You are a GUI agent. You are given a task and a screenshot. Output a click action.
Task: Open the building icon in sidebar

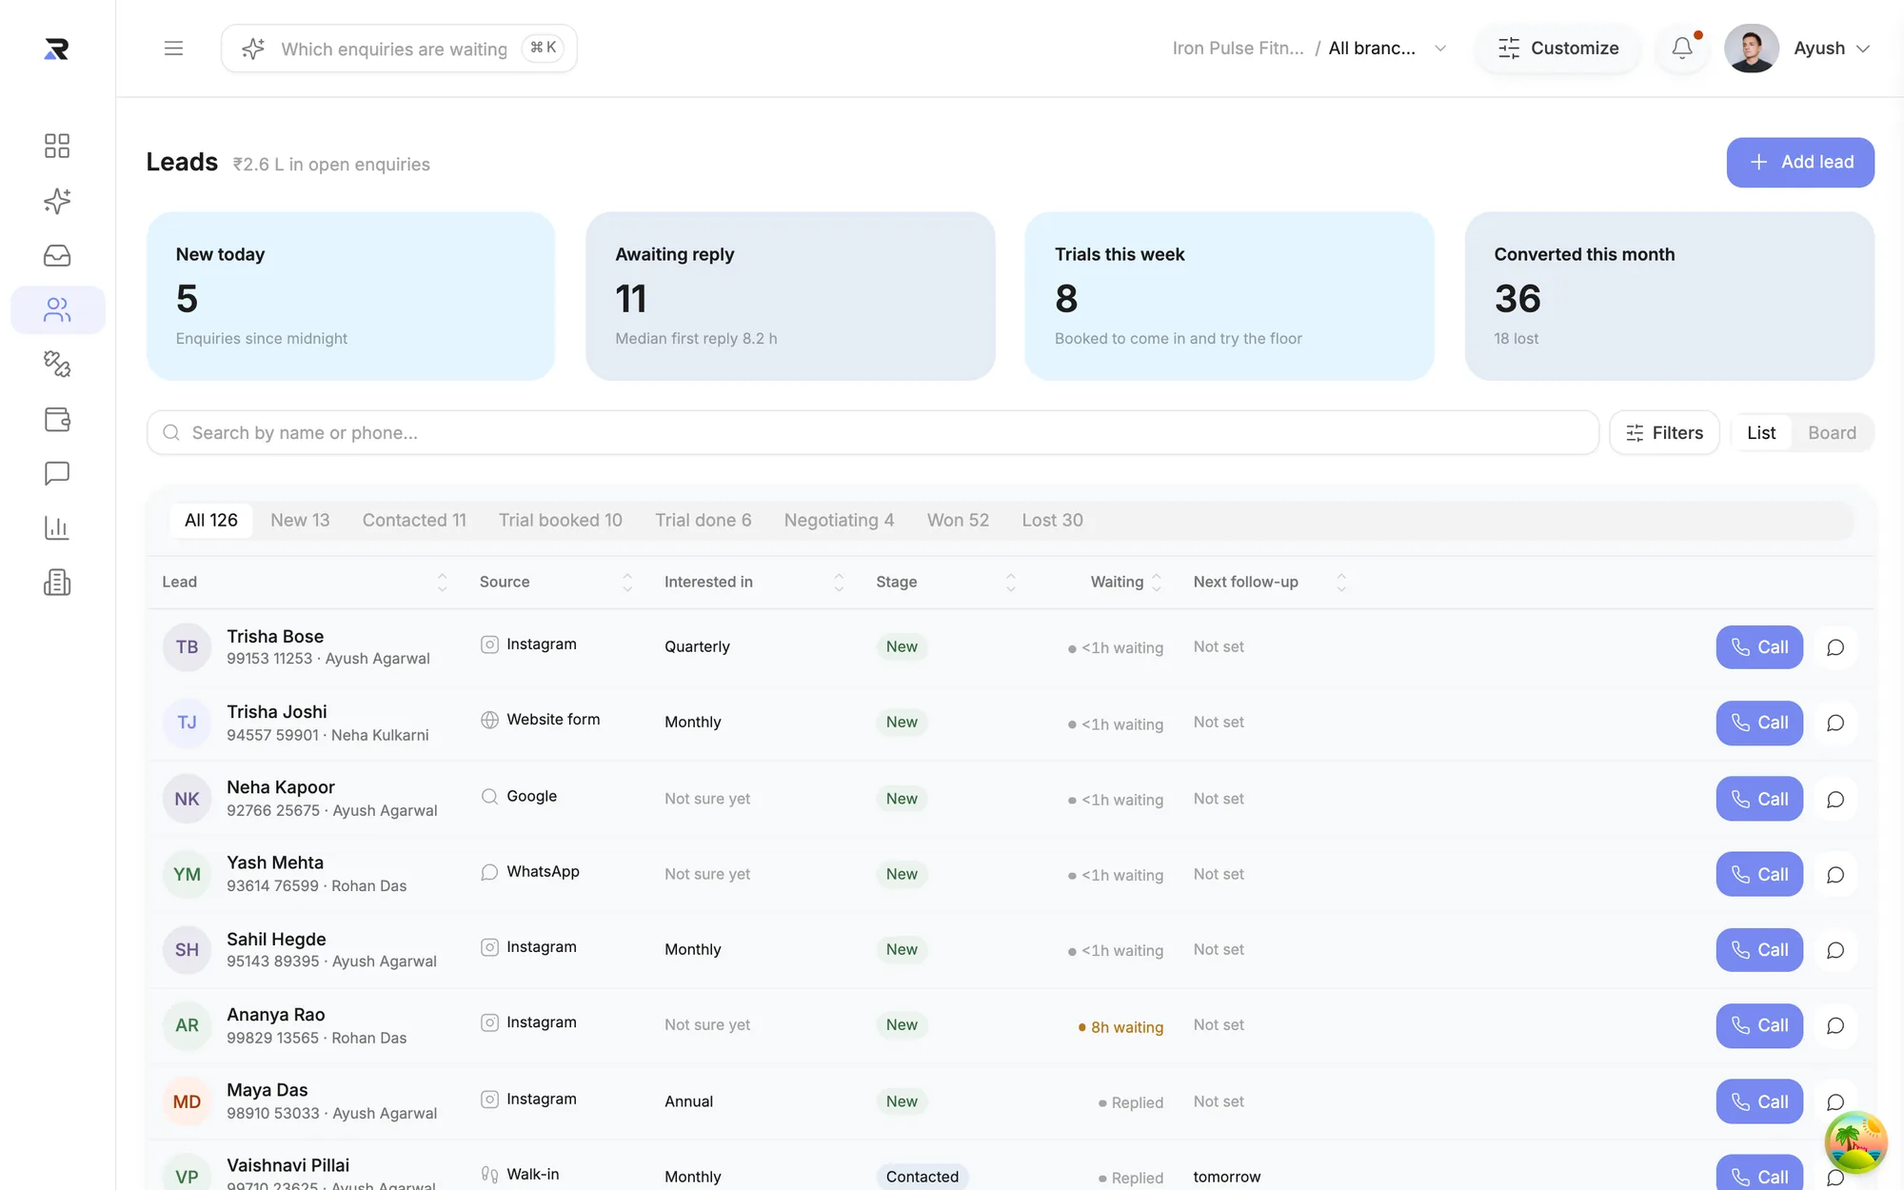pyautogui.click(x=57, y=583)
